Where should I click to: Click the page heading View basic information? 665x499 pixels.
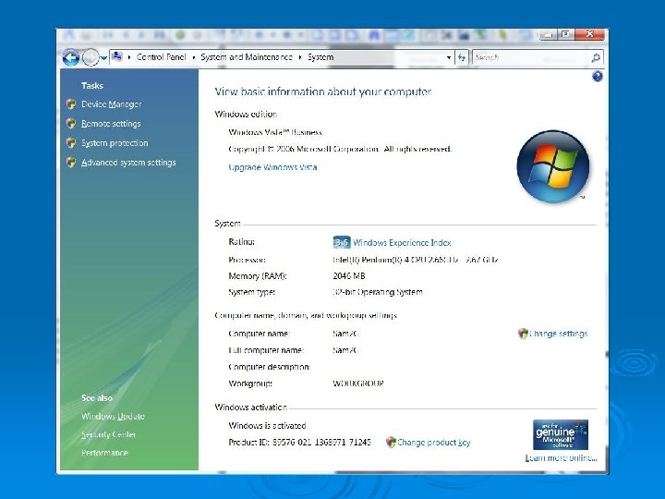(322, 91)
